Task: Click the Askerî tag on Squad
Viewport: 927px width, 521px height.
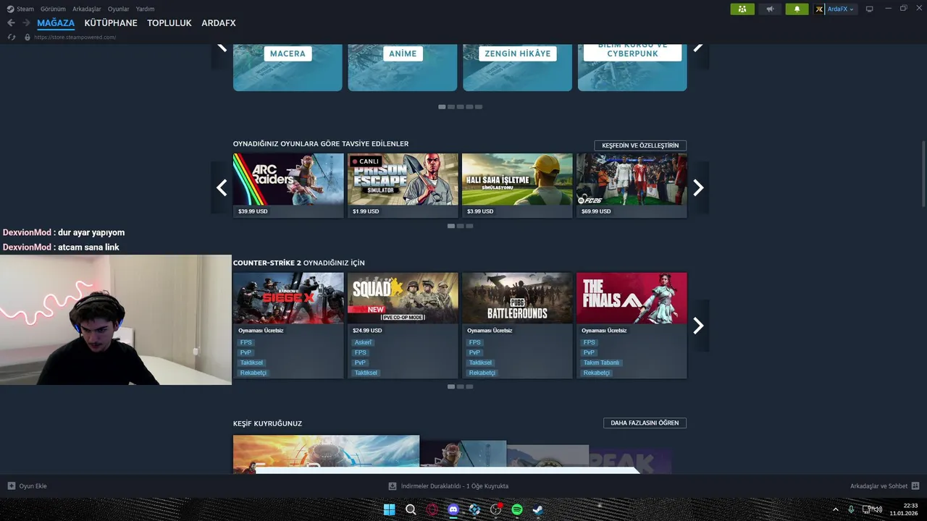Action: click(x=363, y=342)
